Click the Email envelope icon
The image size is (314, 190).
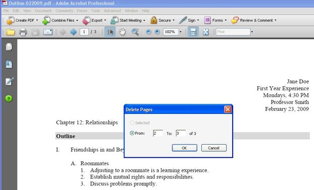coord(48,32)
